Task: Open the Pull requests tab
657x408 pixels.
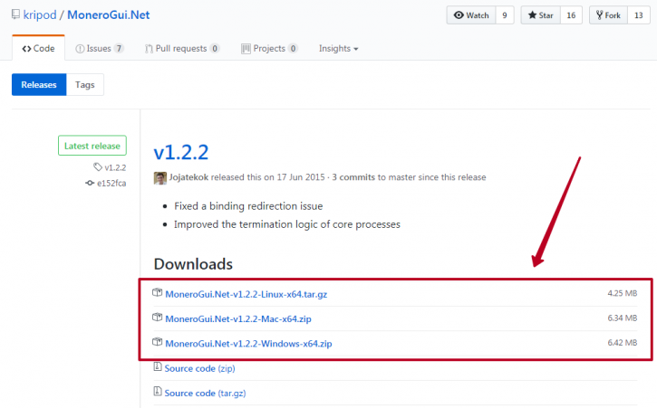Action: coord(182,49)
